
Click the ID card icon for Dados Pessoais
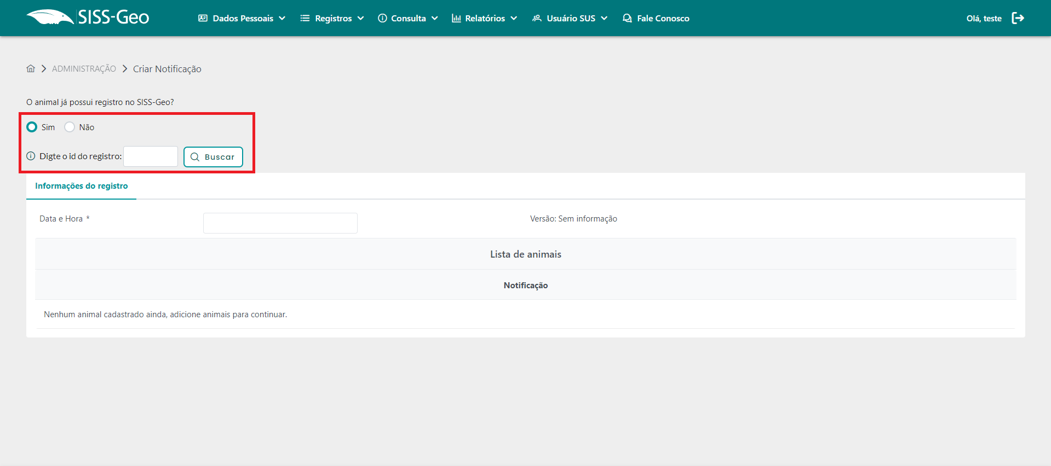[203, 18]
